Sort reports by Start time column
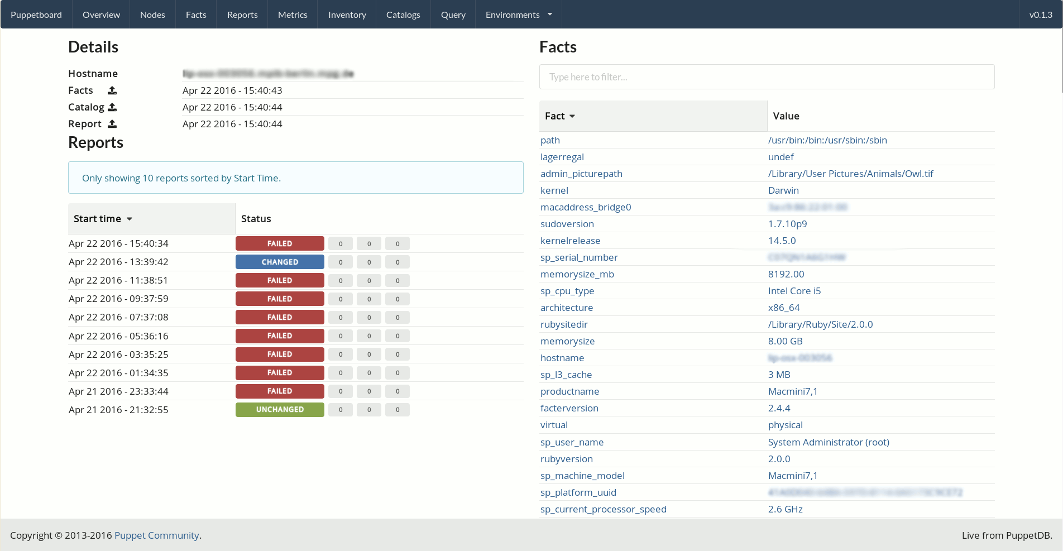The image size is (1063, 551). (x=103, y=219)
